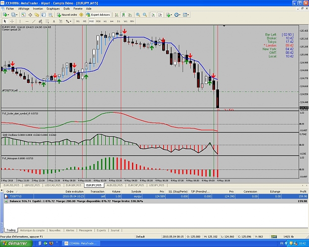Close the Terminal panel x button
The image size is (309, 247).
(x=2, y=190)
